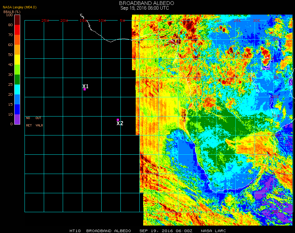
Task: Click the NASA LARC text in footer
Action: (x=213, y=231)
